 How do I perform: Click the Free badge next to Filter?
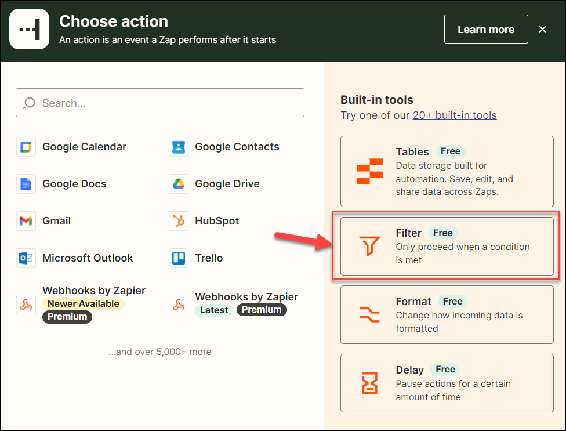[x=443, y=233]
